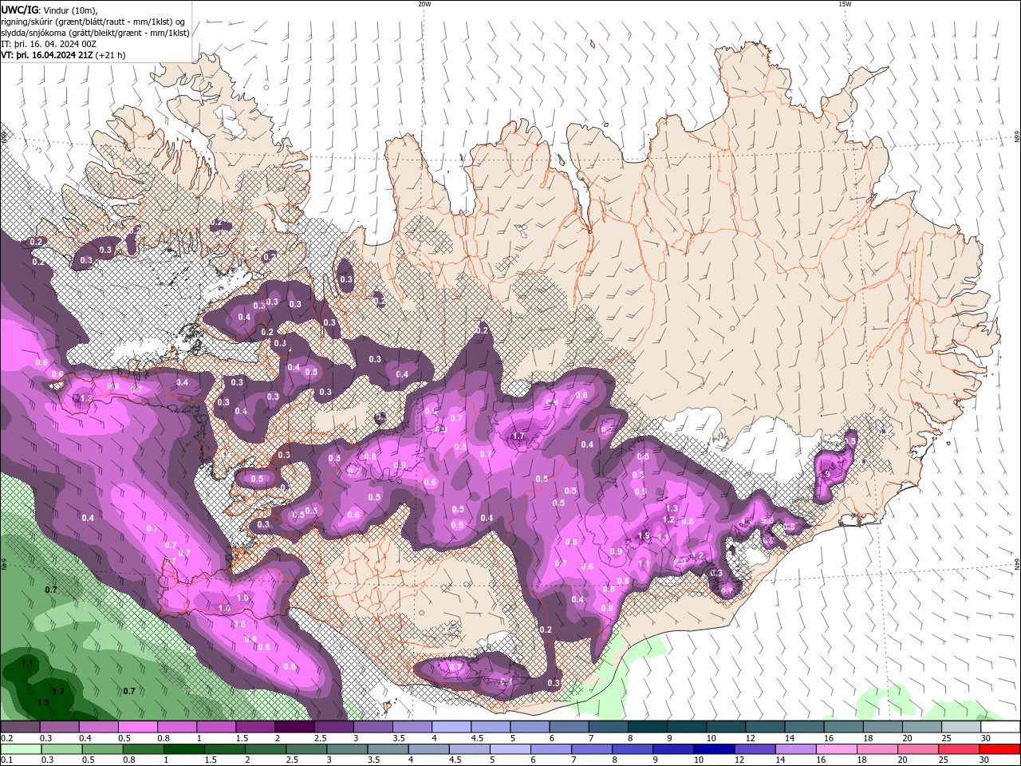Viewport: 1021px width, 766px height.
Task: Click the "30" label in the upper legend
Action: (x=986, y=738)
